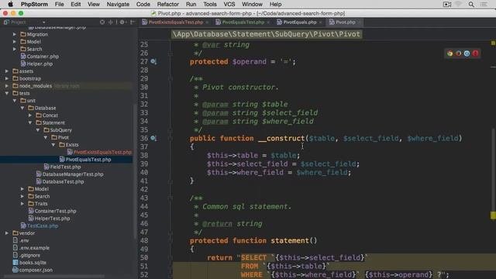
Task: Expand the assets folder
Action: pos(7,71)
